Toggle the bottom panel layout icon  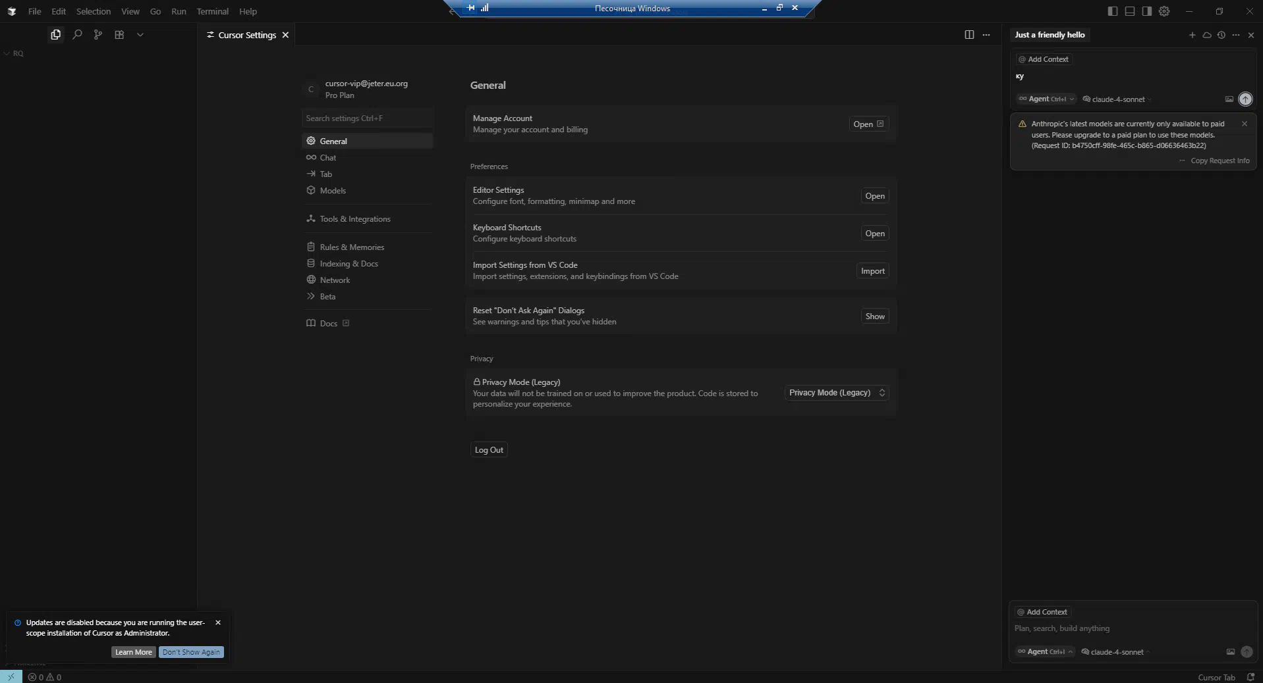coord(1130,11)
